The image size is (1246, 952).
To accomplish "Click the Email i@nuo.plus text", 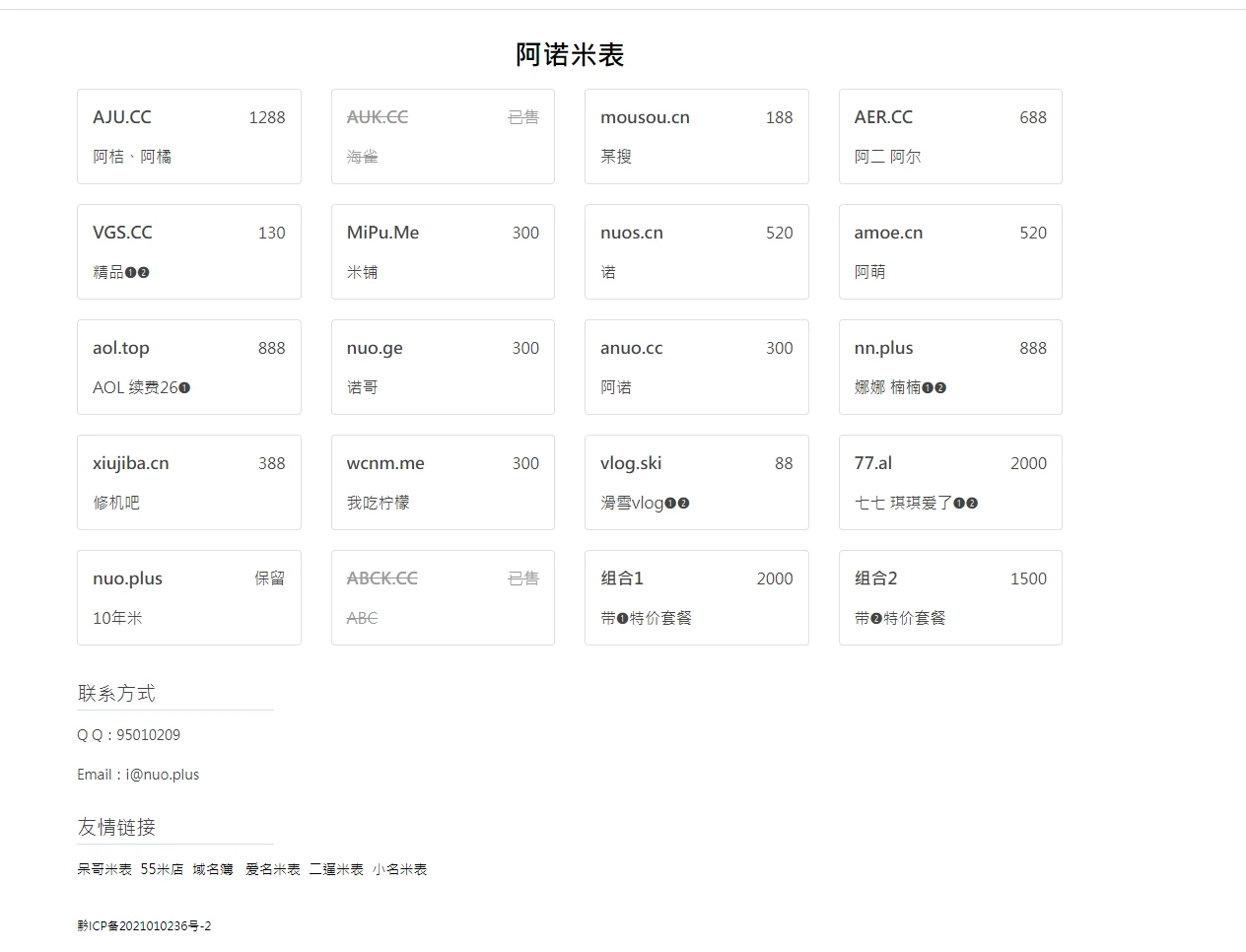I will [138, 775].
